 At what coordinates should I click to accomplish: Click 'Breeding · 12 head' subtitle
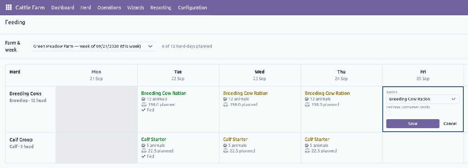[x=28, y=100]
